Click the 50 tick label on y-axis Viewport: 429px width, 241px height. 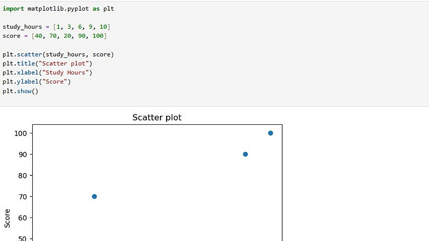[x=22, y=238]
